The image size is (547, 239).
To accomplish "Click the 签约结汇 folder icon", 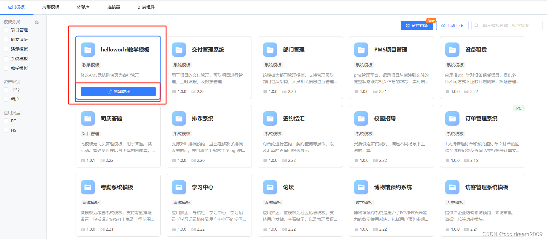I will click(270, 118).
